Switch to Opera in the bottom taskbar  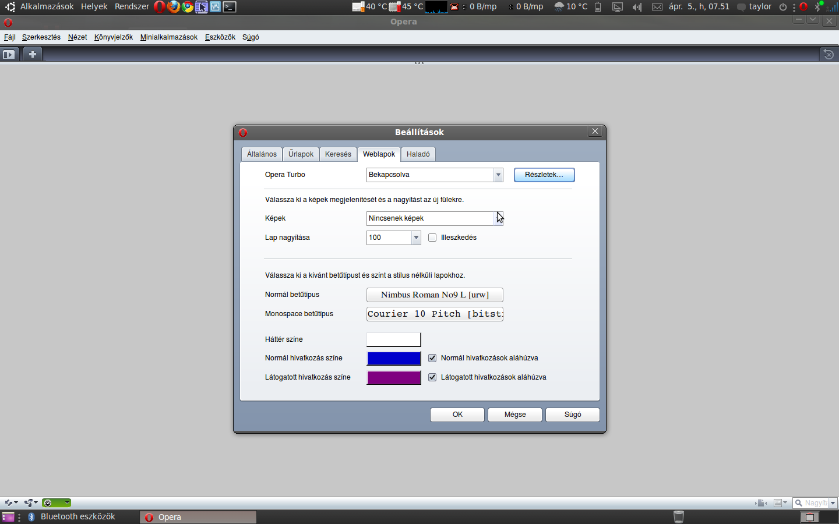click(198, 517)
